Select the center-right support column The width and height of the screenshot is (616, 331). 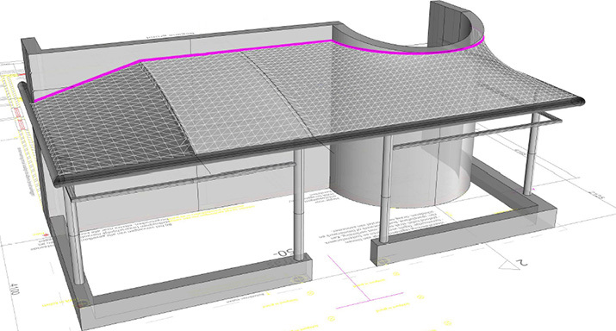pos(386,189)
